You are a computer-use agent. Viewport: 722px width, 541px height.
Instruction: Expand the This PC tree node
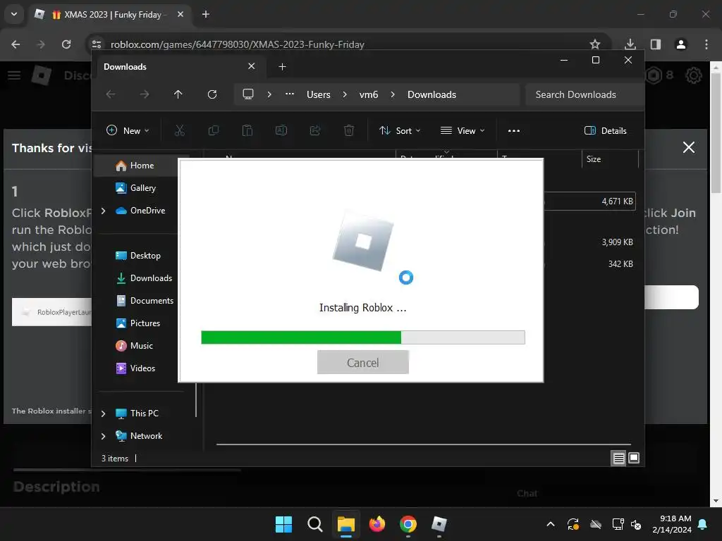[x=103, y=413]
